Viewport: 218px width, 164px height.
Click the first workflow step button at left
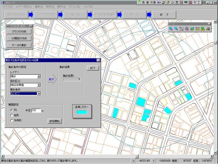(16, 15)
